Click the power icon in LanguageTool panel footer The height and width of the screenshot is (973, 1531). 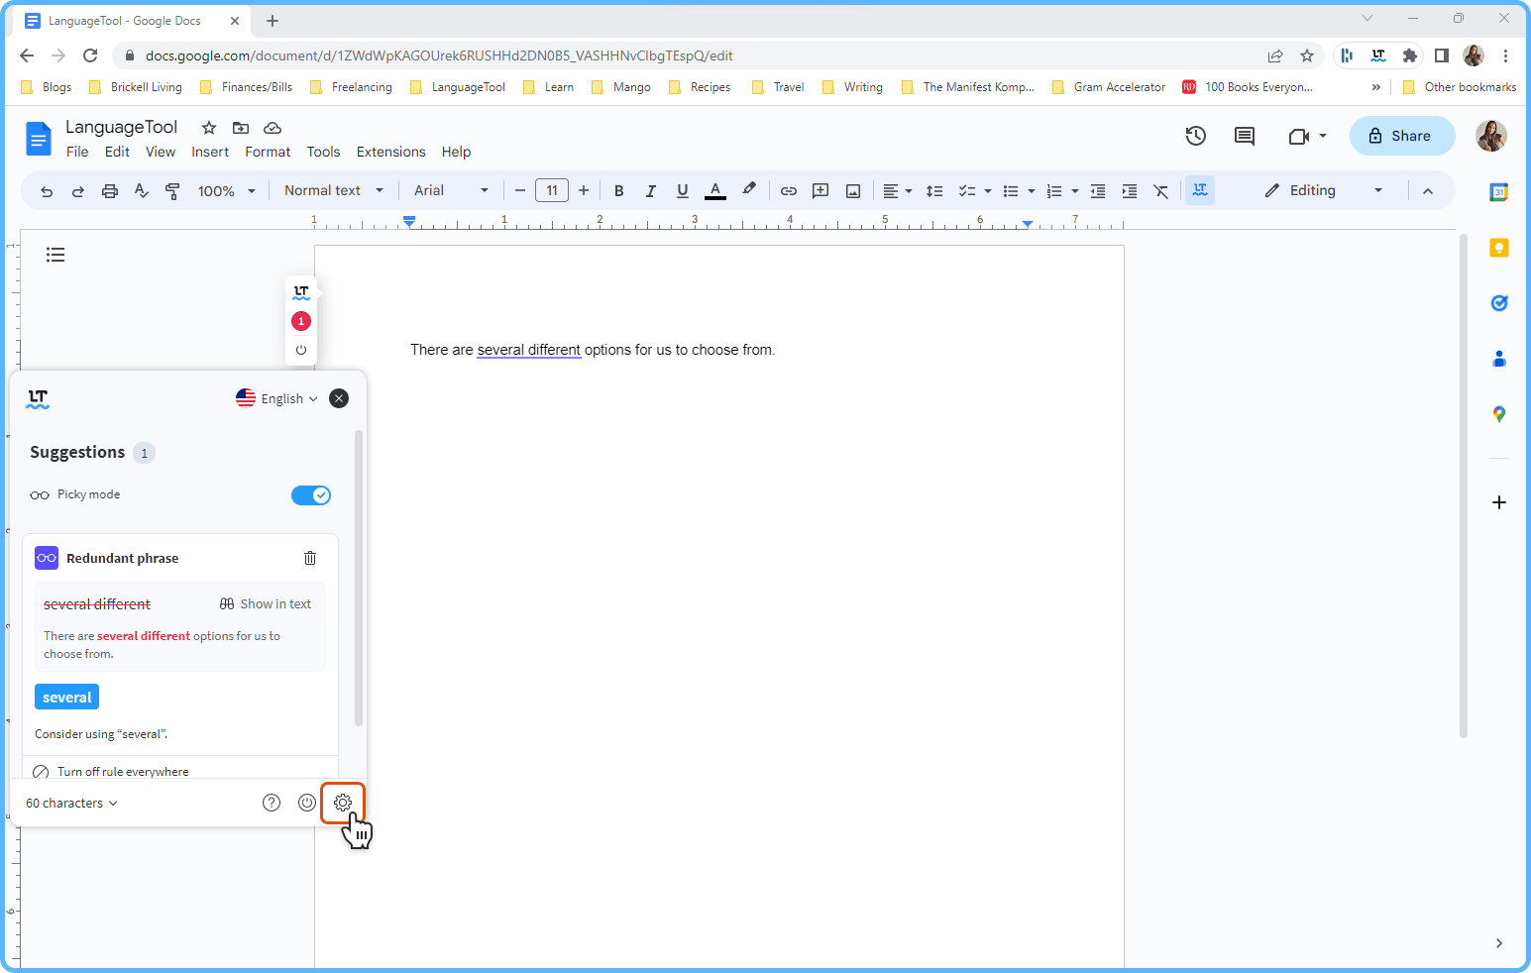tap(307, 803)
